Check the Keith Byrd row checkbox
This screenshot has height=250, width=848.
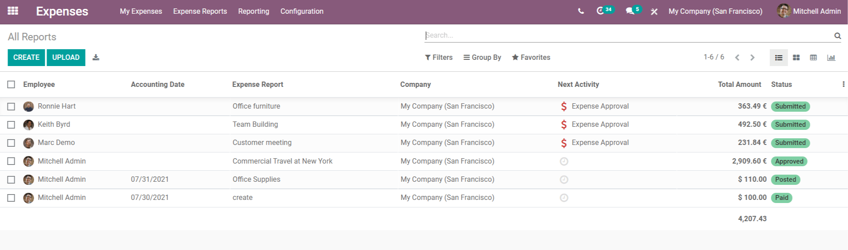[11, 125]
